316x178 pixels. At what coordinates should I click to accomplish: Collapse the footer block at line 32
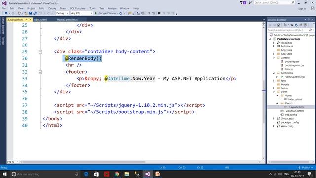pyautogui.click(x=40, y=72)
